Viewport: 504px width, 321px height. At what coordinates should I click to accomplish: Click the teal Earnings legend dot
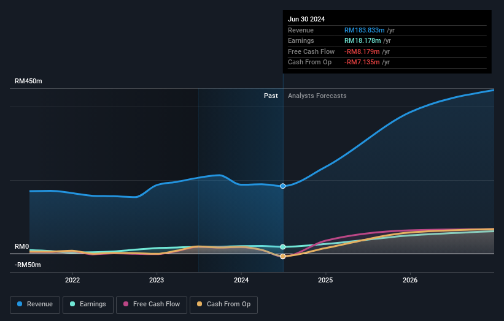72,304
